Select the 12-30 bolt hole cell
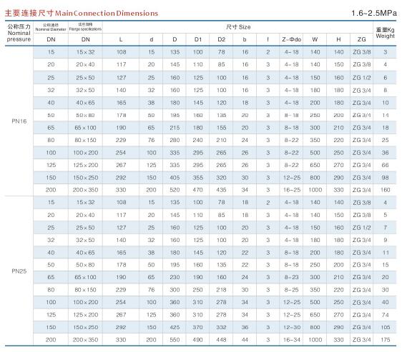 pos(292,327)
